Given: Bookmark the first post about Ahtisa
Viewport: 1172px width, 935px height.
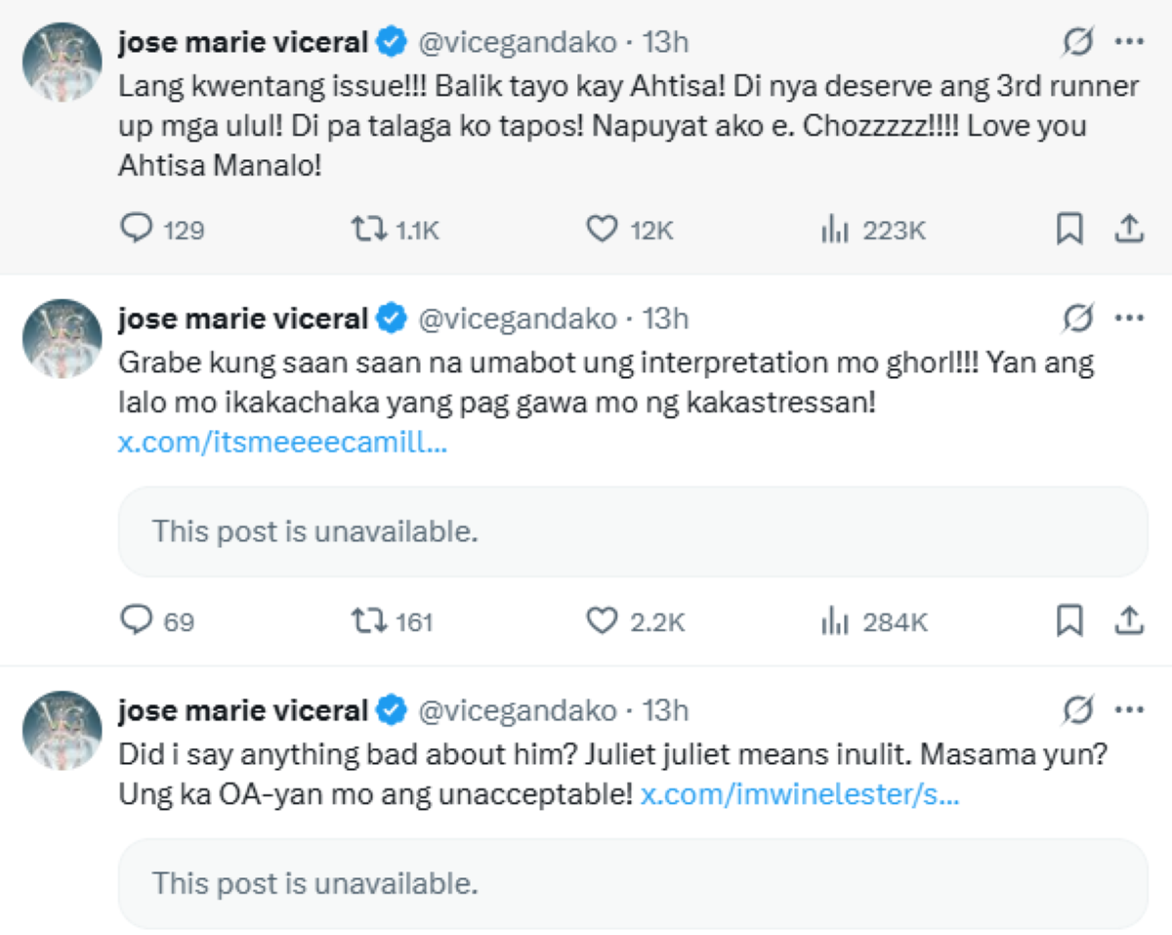Looking at the screenshot, I should 1069,230.
